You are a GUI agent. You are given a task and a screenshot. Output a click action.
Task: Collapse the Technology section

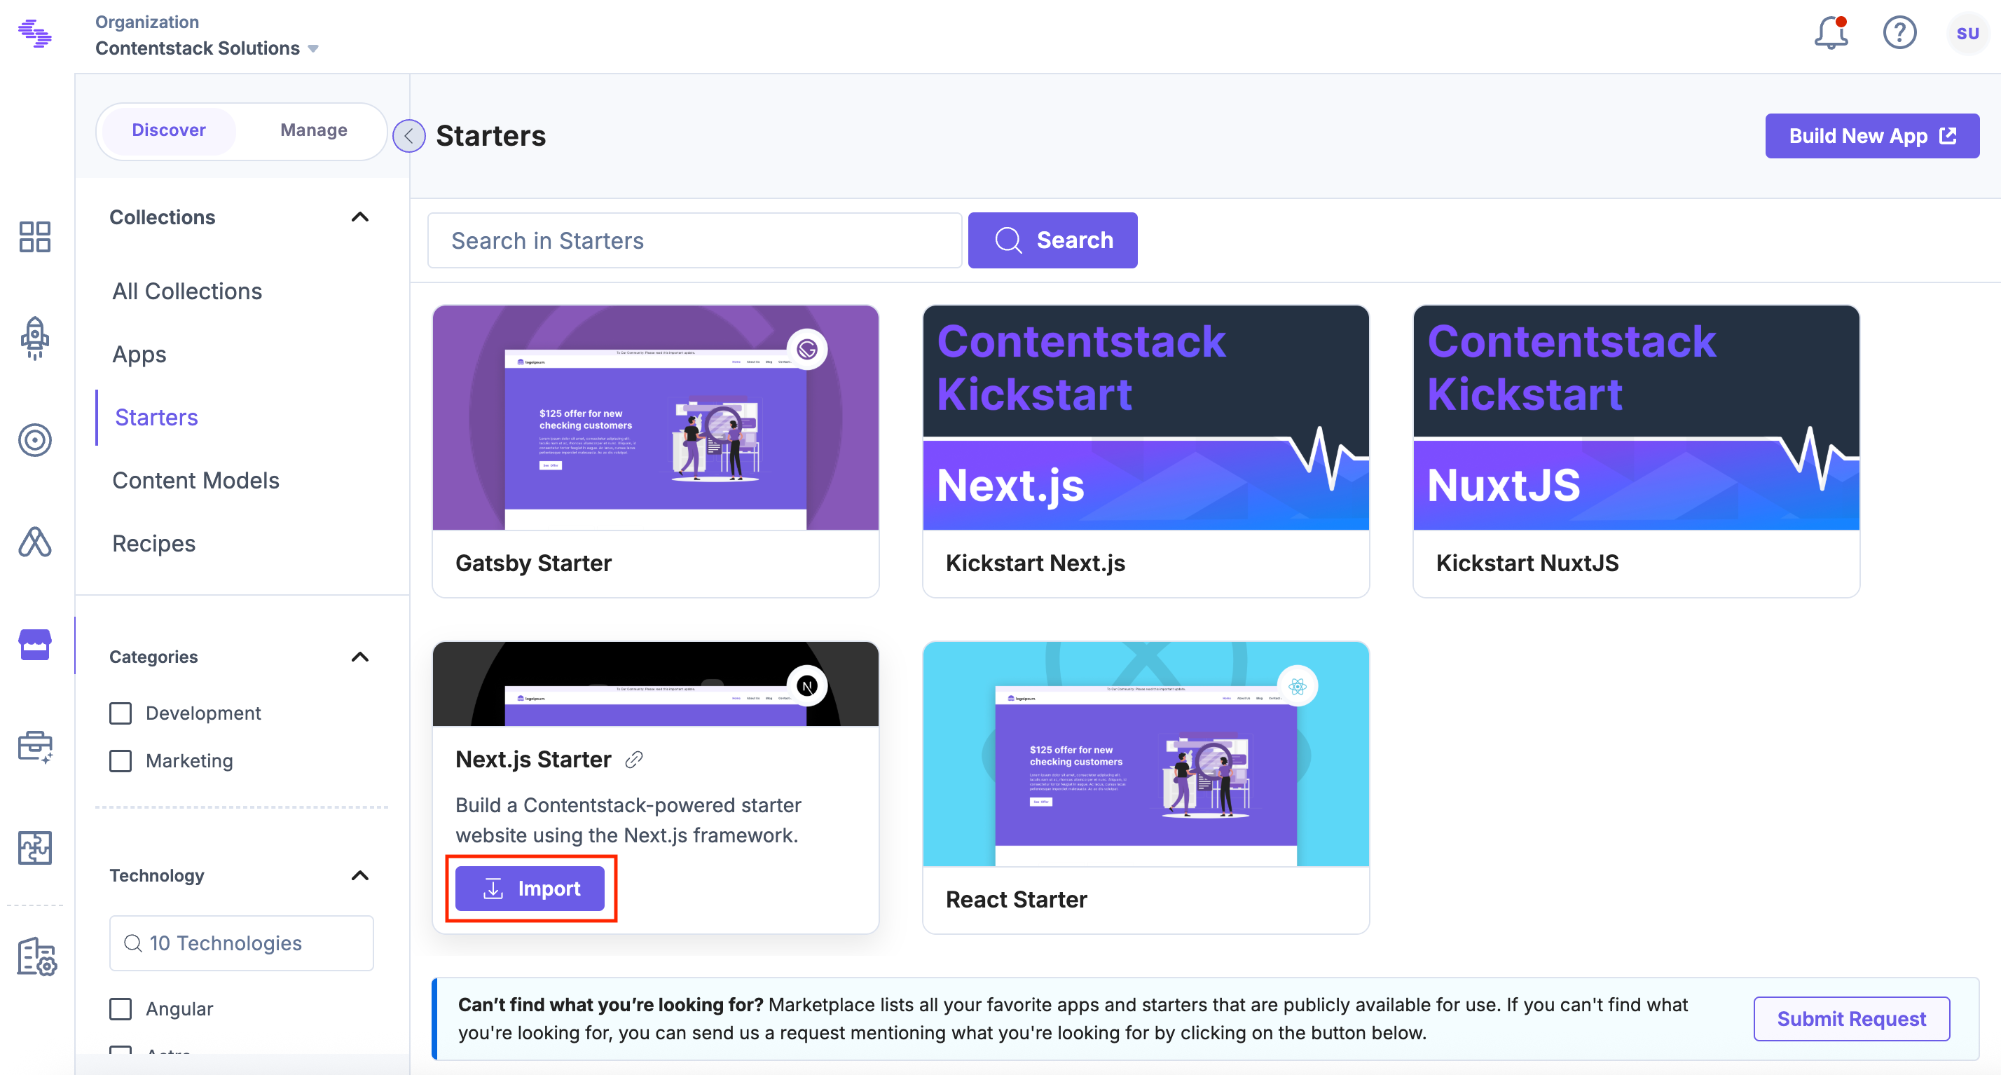[x=359, y=875]
